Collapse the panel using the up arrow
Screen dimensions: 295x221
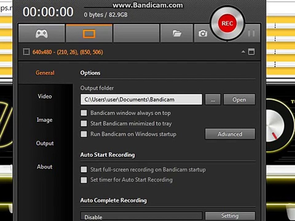tap(243, 52)
